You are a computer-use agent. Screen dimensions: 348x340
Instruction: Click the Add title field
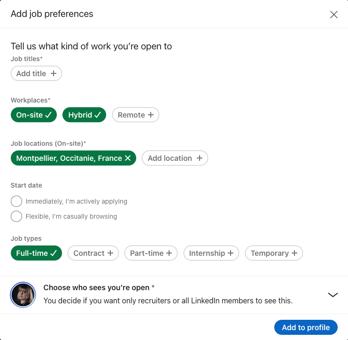click(37, 73)
